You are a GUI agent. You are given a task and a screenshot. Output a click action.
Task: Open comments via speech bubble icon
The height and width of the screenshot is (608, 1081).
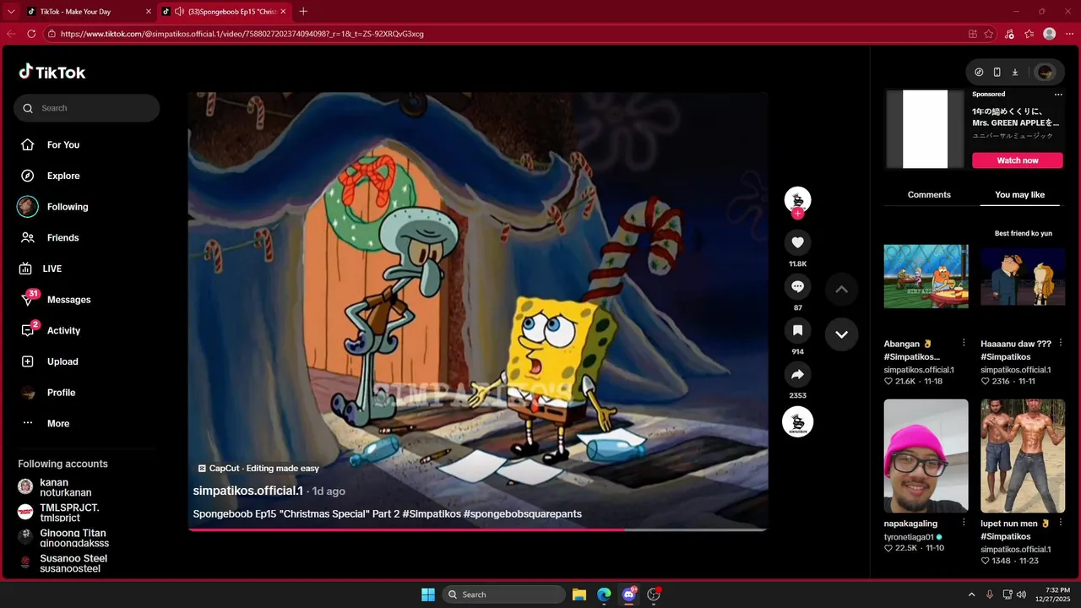point(797,287)
